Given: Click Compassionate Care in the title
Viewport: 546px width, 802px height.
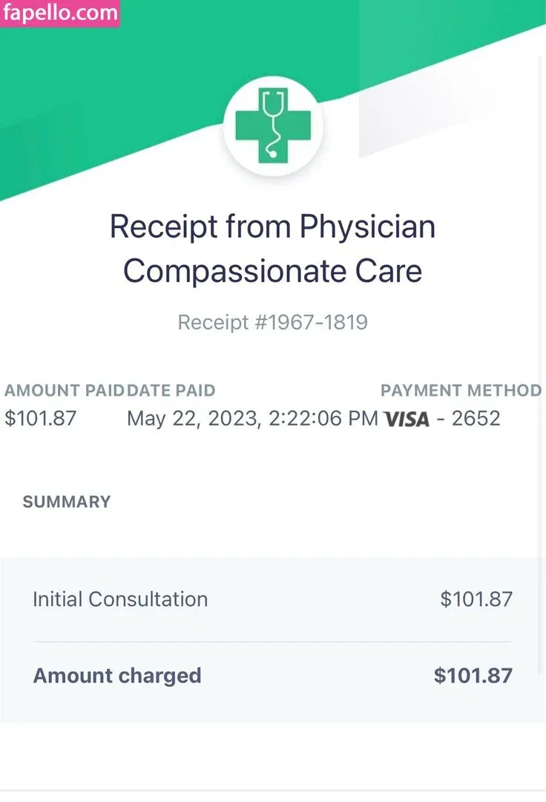Looking at the screenshot, I should tap(272, 271).
